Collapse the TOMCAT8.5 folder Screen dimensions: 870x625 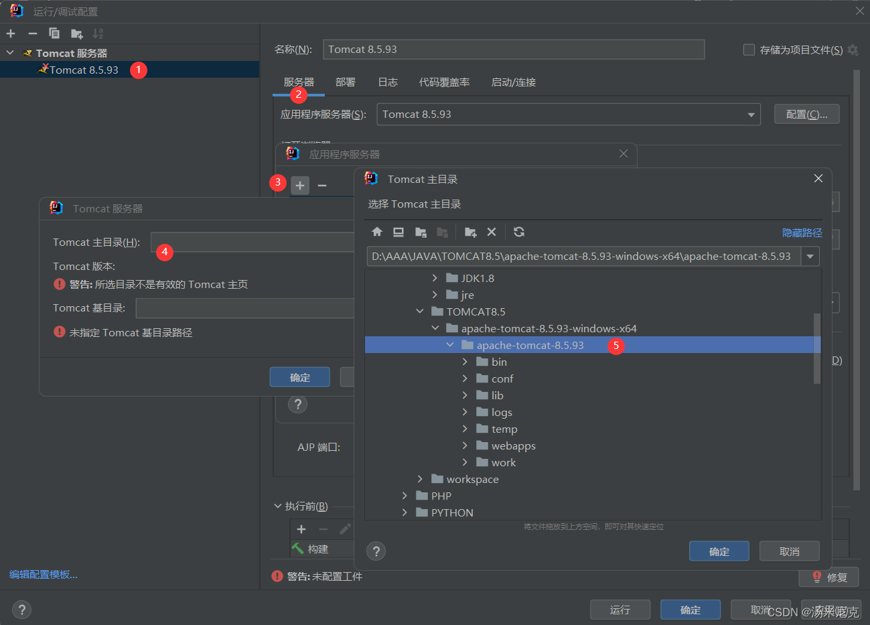(420, 311)
